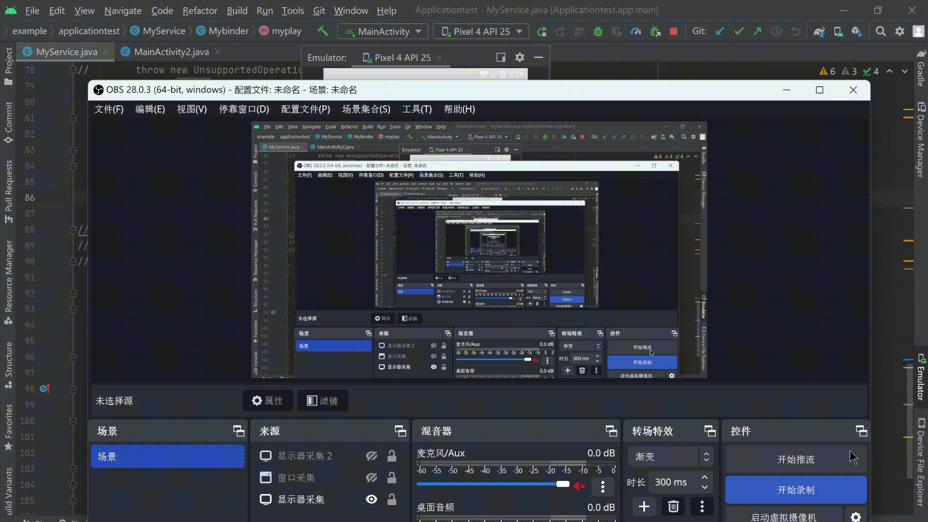Screen dimensions: 928x522
Task: Click the OBS preview canvas
Action: point(479,249)
